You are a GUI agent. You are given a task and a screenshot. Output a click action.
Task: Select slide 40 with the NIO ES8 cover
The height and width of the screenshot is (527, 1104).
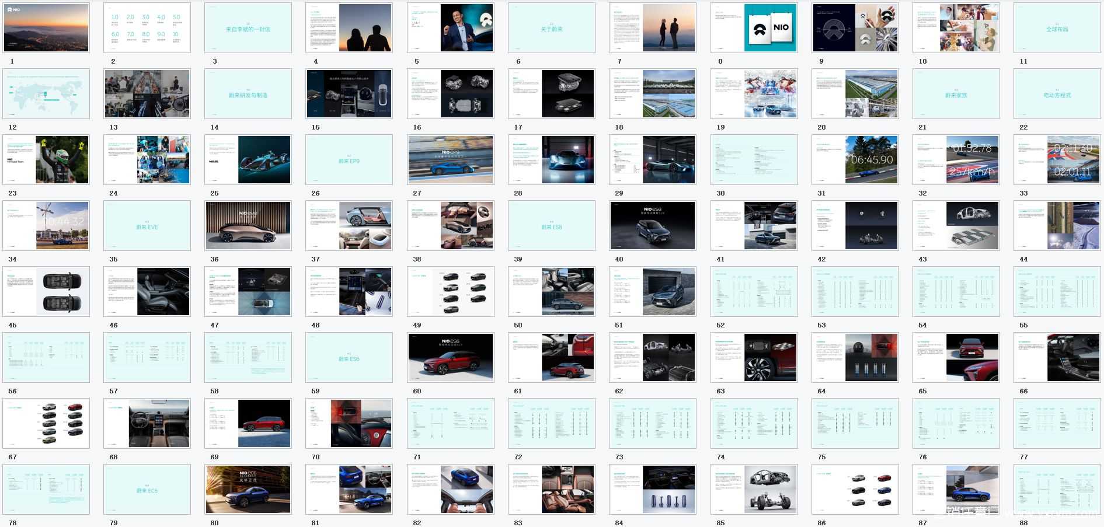[x=653, y=225]
